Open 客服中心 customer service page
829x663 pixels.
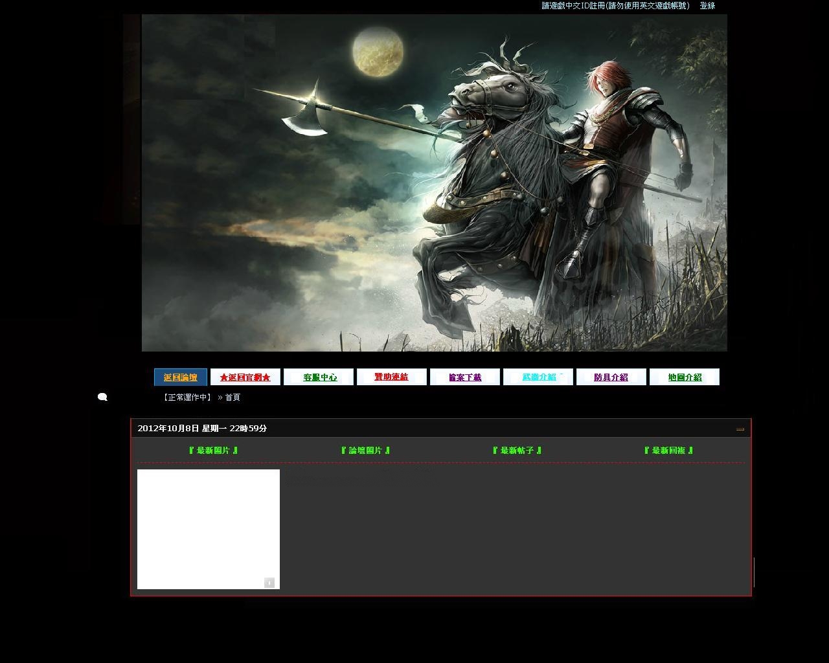319,377
